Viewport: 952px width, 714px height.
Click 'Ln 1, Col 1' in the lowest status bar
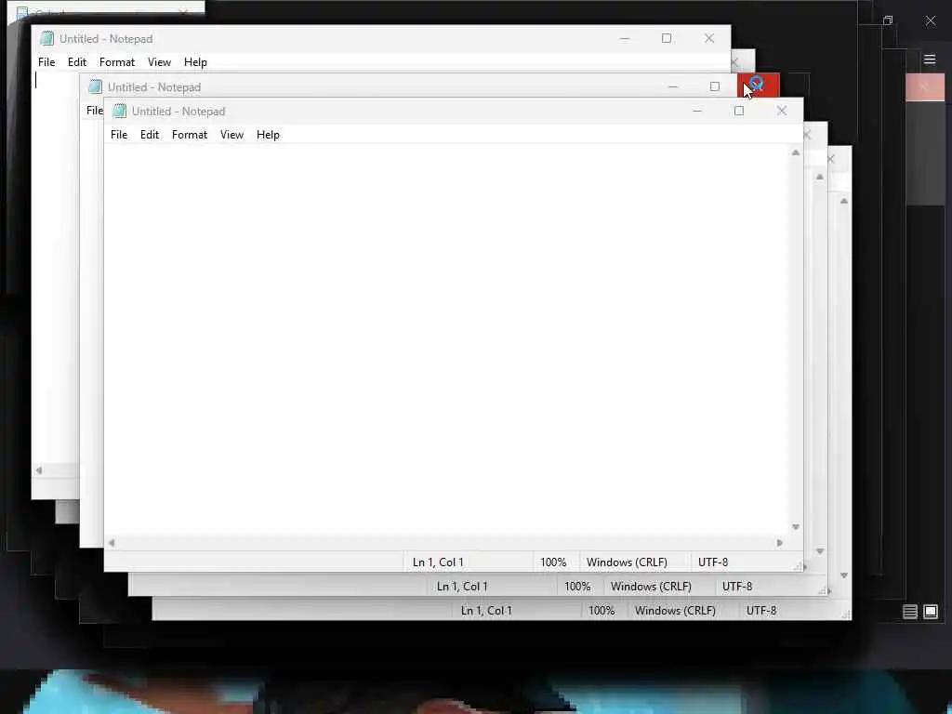(x=486, y=611)
